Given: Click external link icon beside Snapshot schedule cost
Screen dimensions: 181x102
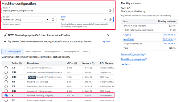Looking at the screenshot, I should click(175, 44).
